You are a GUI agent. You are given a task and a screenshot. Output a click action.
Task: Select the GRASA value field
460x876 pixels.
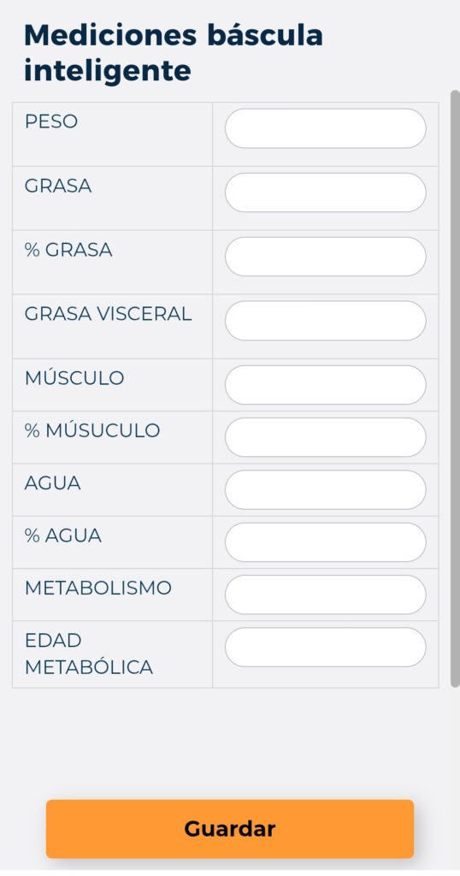(326, 192)
